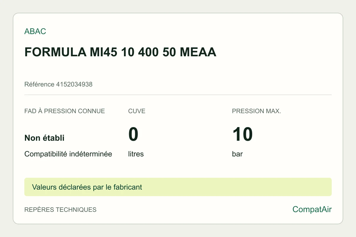Viewport: 356px width, 237px height.
Task: Click the Valeurs déclarées par le fabricant banner
Action: (x=178, y=187)
